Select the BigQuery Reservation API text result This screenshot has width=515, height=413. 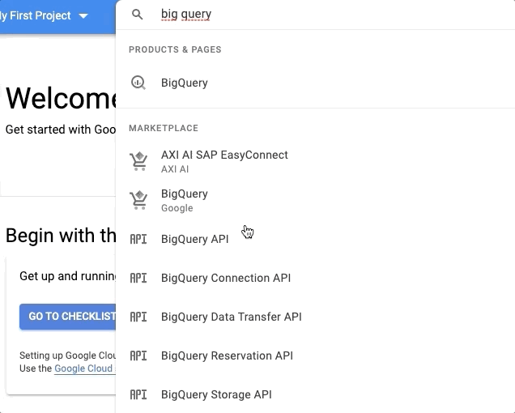click(227, 356)
